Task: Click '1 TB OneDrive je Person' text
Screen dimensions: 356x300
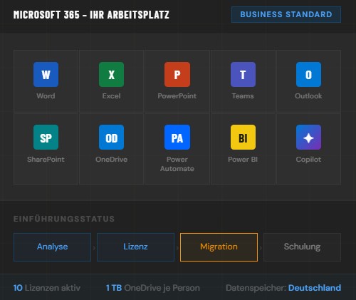Action: (x=153, y=288)
